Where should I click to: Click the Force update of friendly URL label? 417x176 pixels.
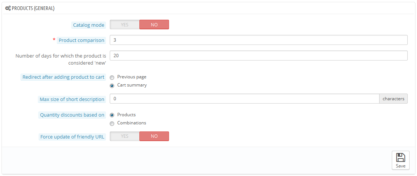[72, 137]
